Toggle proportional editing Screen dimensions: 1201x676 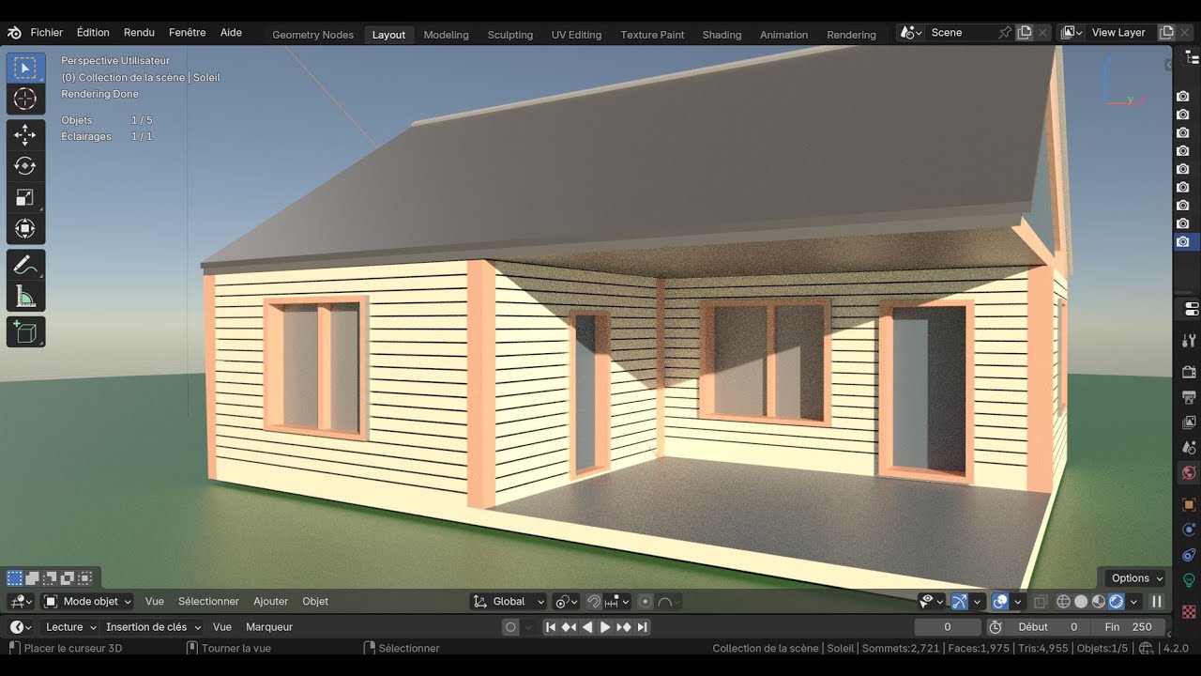pos(646,602)
